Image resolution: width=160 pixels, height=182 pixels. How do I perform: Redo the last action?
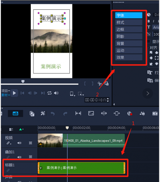click(x=65, y=113)
